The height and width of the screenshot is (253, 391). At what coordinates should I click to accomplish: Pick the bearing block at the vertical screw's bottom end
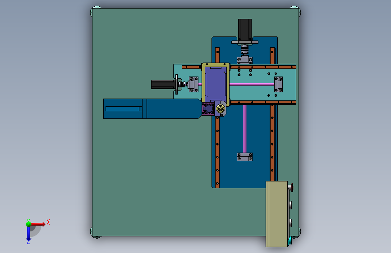(x=244, y=157)
